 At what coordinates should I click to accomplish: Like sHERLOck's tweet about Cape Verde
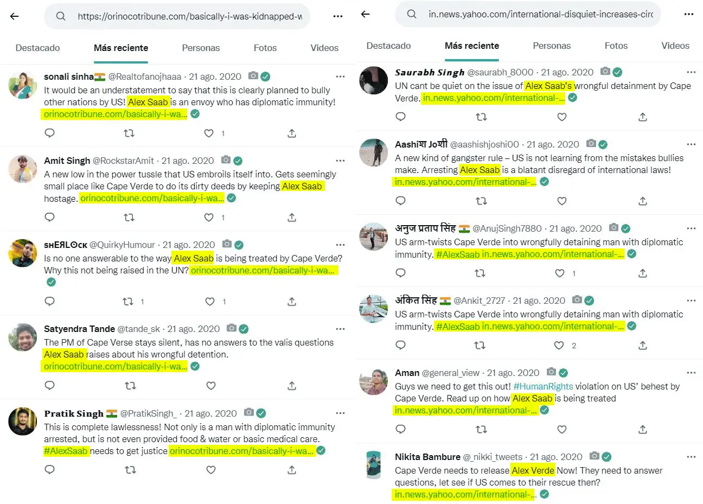pyautogui.click(x=210, y=301)
